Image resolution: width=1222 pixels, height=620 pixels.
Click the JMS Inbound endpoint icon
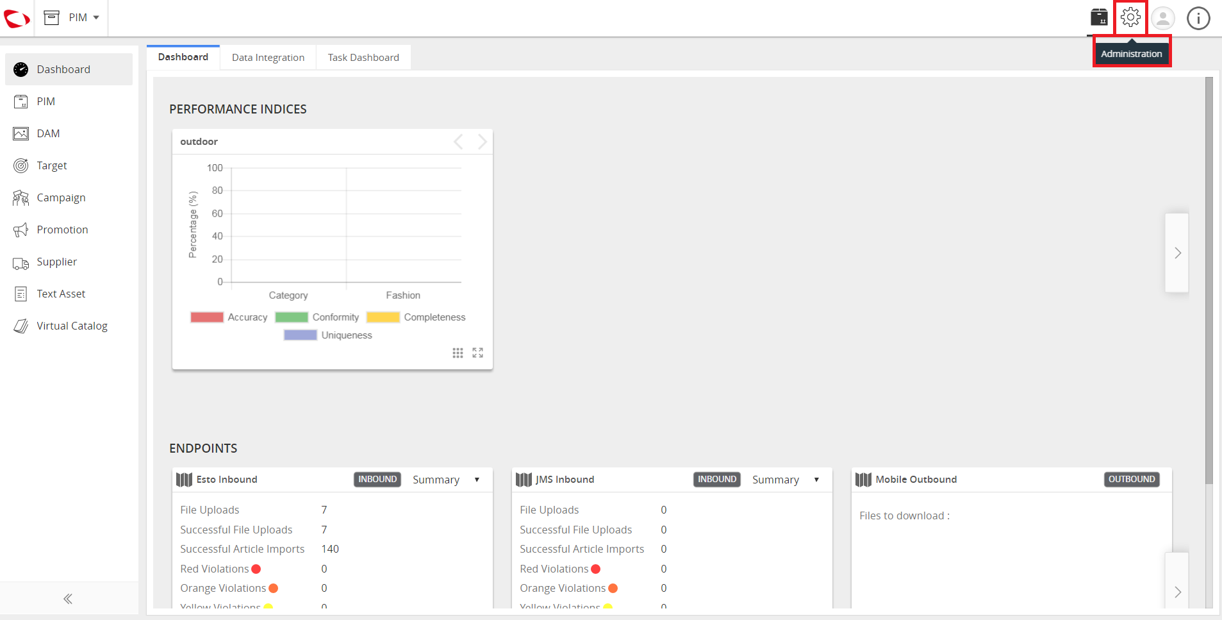[x=524, y=480]
